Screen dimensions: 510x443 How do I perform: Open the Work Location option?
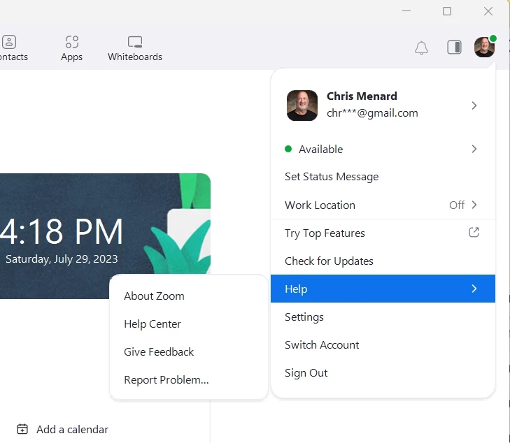[x=383, y=205]
